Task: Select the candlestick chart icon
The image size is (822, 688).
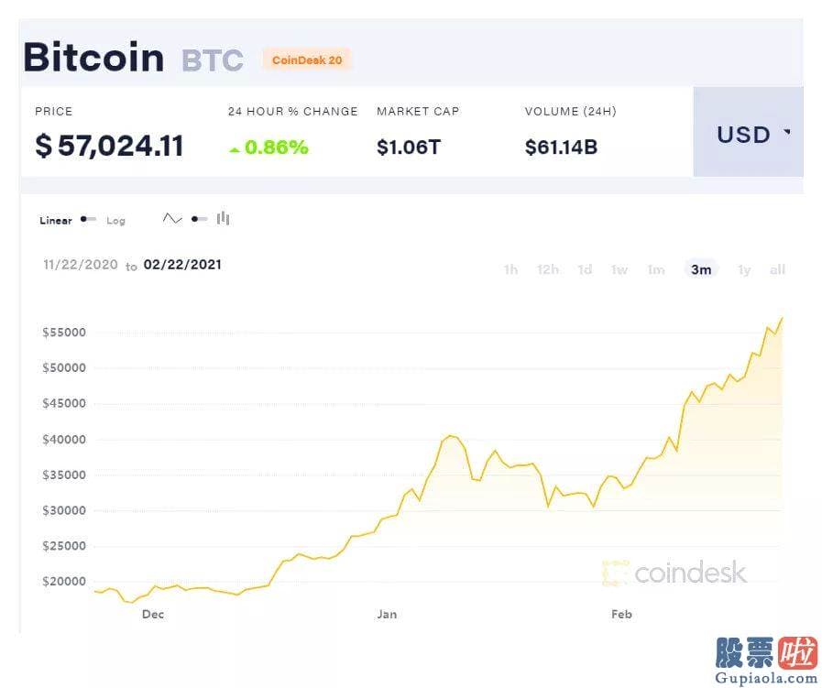Action: click(224, 218)
